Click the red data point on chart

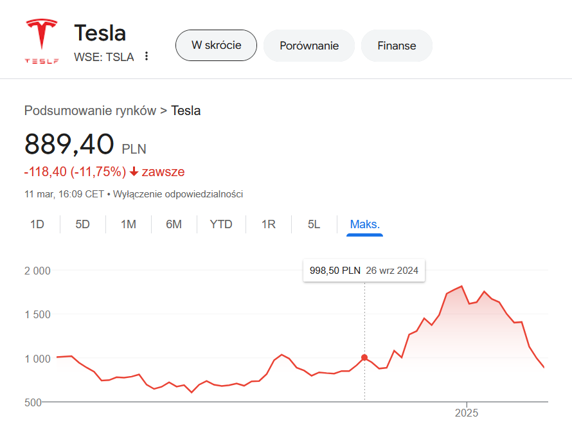point(364,357)
